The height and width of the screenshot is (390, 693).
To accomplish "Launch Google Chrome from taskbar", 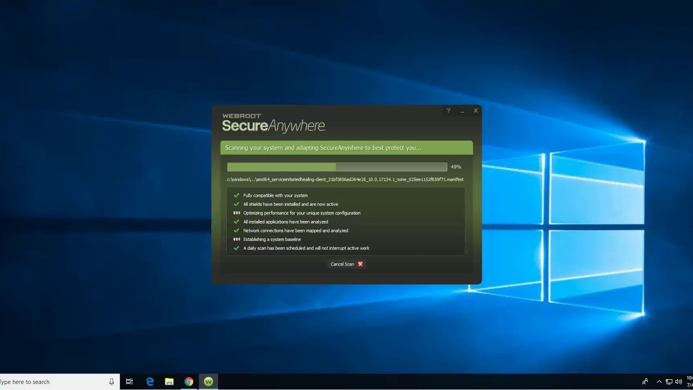I will 188,382.
